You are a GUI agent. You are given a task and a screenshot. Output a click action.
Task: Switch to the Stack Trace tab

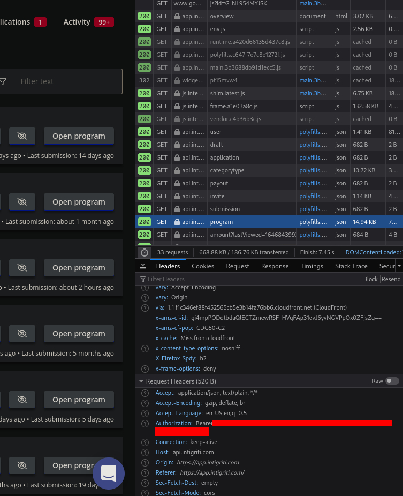pyautogui.click(x=351, y=266)
